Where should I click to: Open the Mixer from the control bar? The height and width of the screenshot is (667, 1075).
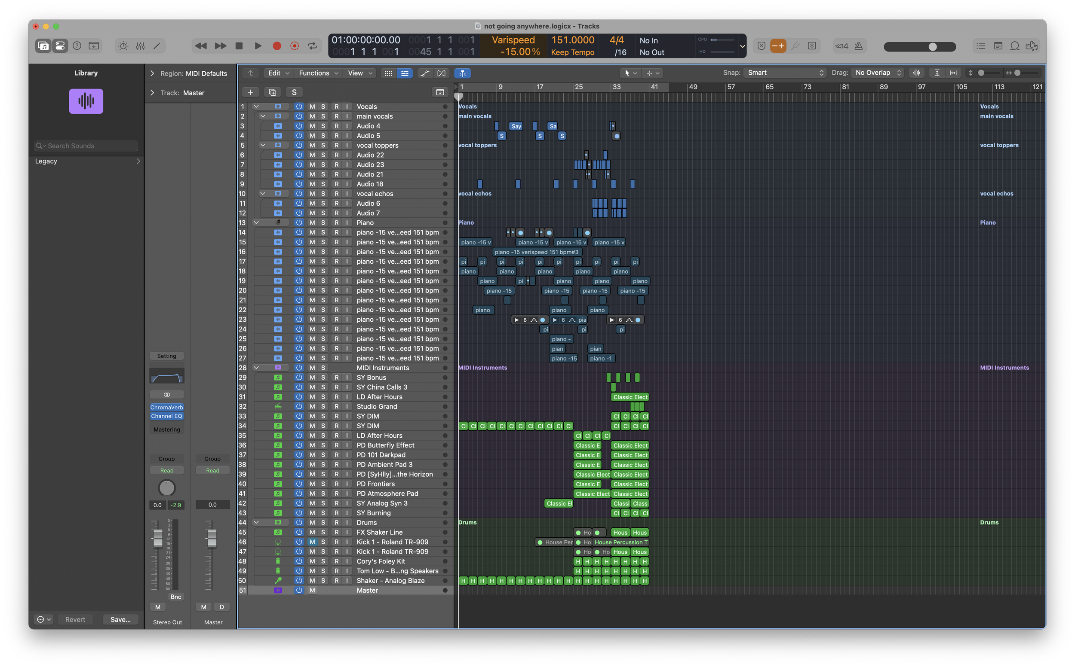pyautogui.click(x=141, y=46)
